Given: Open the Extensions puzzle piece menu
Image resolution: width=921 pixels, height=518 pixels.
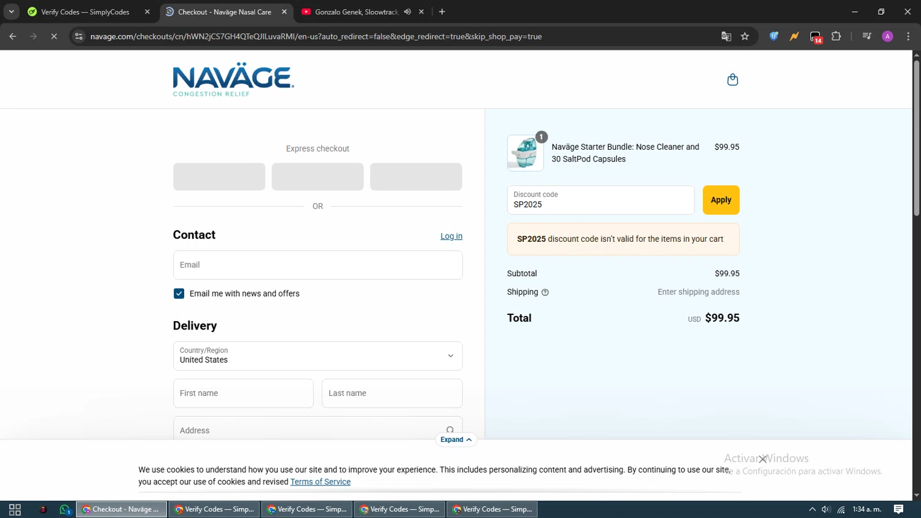Looking at the screenshot, I should [836, 37].
